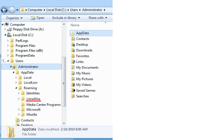Select the Favorites star folder icon
200x140 pixels.
73,56
